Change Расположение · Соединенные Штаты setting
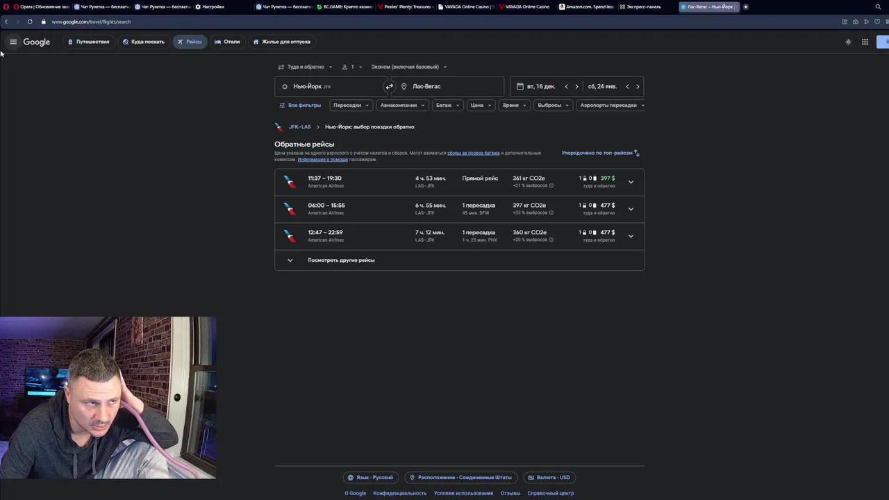 coord(461,478)
